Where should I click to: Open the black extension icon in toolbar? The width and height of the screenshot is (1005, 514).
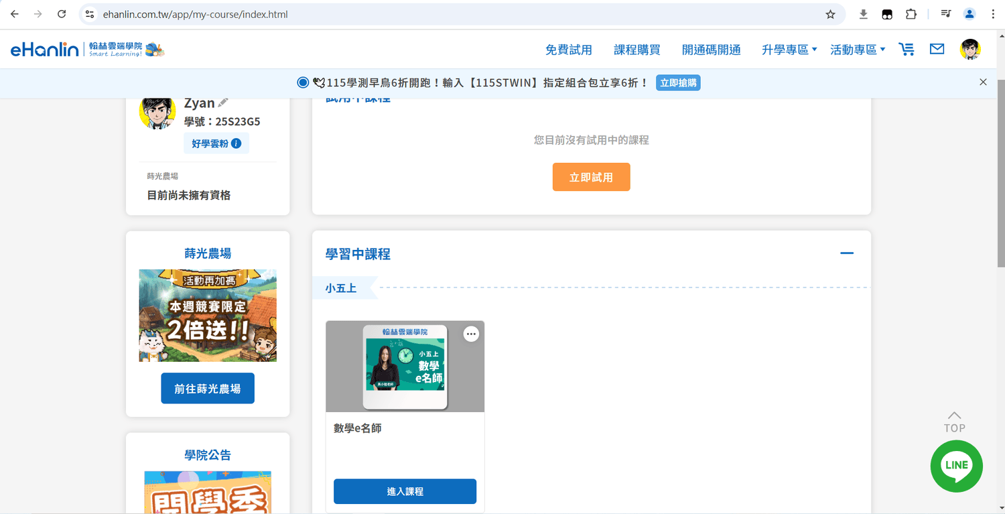click(x=887, y=14)
